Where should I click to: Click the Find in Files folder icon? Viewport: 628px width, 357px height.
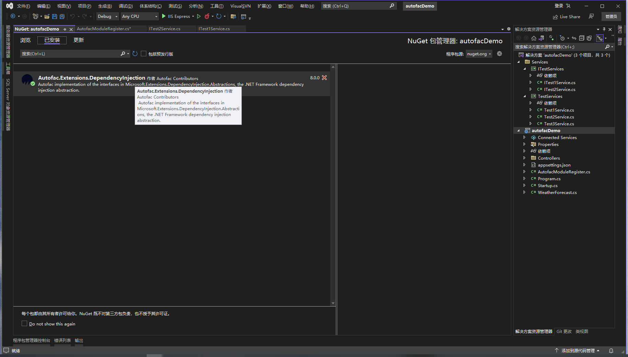point(233,16)
